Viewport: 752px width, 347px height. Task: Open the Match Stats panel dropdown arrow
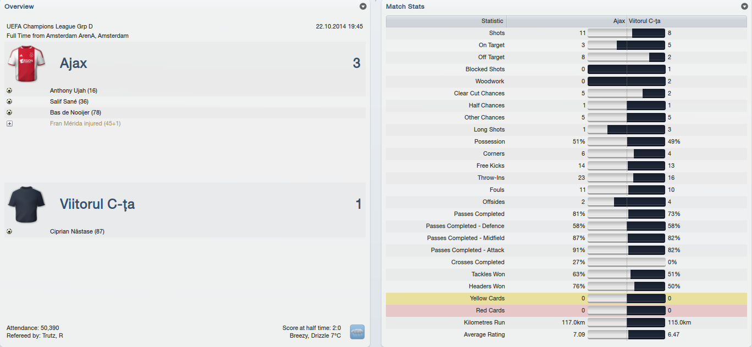point(744,7)
